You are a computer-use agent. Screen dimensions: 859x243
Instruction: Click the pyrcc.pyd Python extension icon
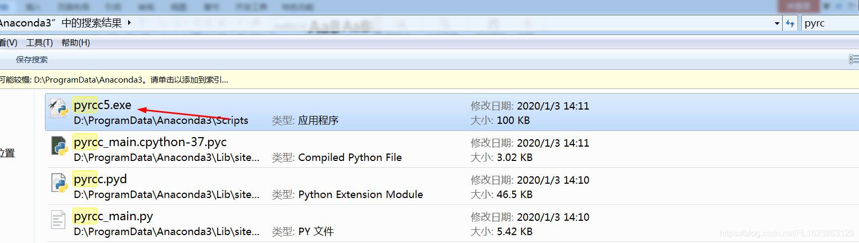(x=59, y=183)
